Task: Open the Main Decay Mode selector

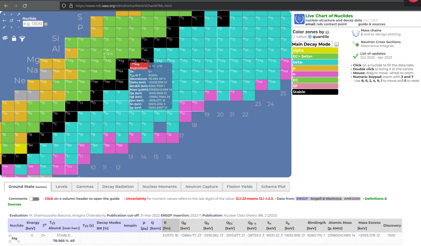Action: pyautogui.click(x=312, y=44)
